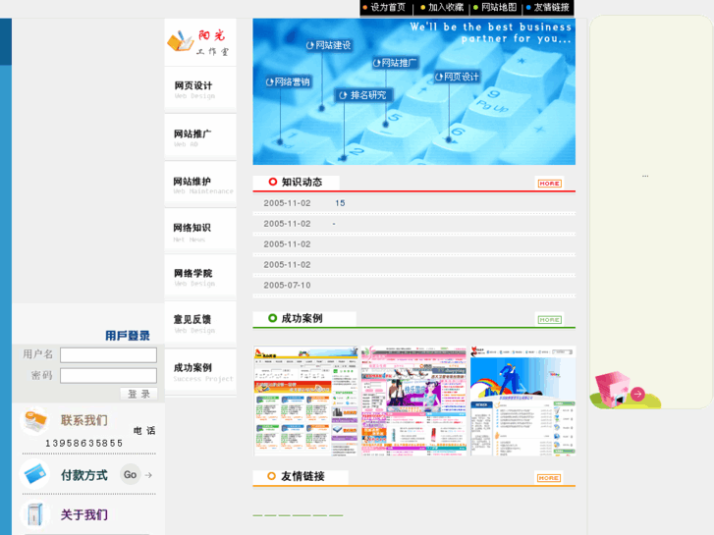Click the 网络营销 banner label
Screen dimensions: 714x535
(x=288, y=81)
